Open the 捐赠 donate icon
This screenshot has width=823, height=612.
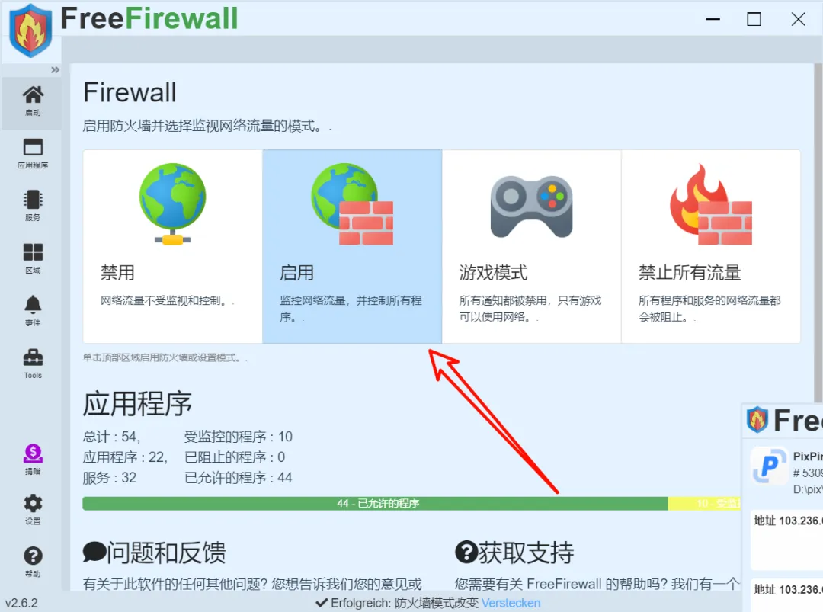coord(33,460)
